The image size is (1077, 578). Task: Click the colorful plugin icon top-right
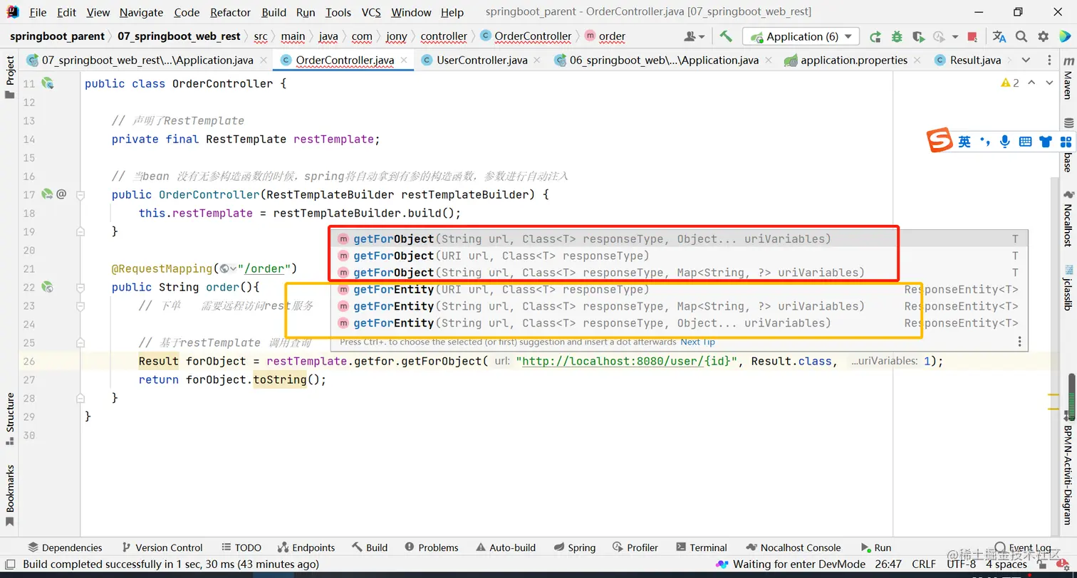pyautogui.click(x=1064, y=36)
